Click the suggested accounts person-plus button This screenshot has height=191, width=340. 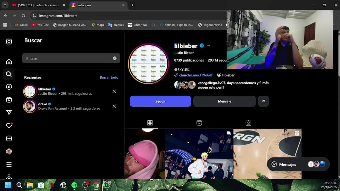click(263, 101)
